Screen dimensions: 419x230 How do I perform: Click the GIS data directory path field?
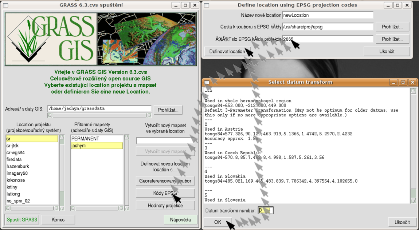(x=99, y=108)
